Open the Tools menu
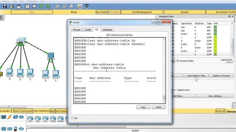Image resolution: width=236 pixels, height=132 pixels. pos(22,1)
